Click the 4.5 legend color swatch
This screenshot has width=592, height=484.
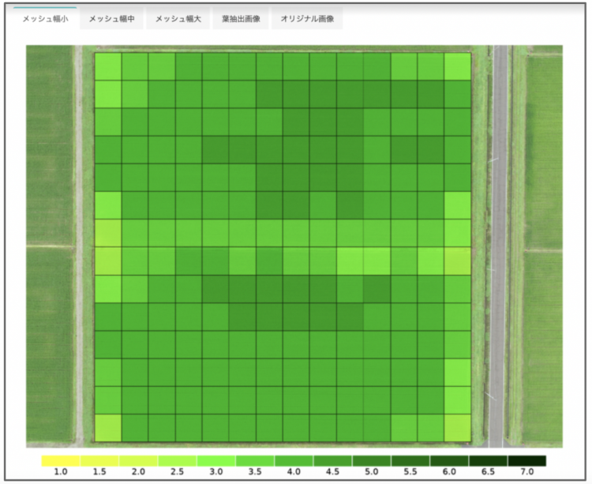tap(333, 461)
